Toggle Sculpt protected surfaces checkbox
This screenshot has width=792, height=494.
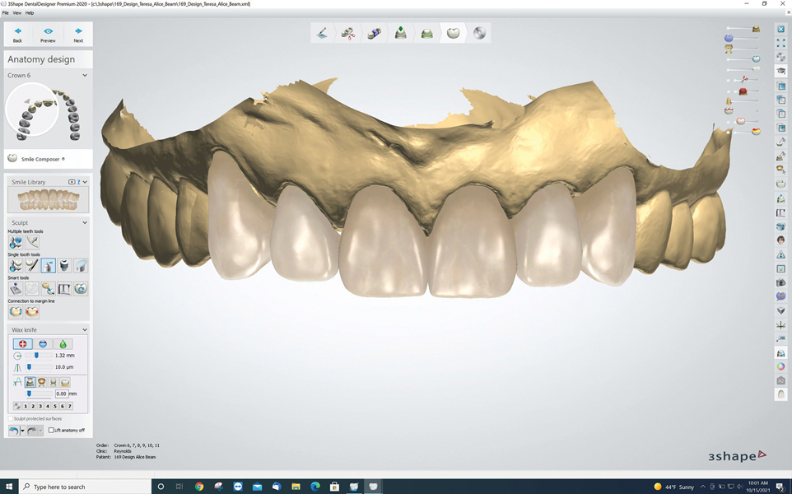tap(11, 418)
